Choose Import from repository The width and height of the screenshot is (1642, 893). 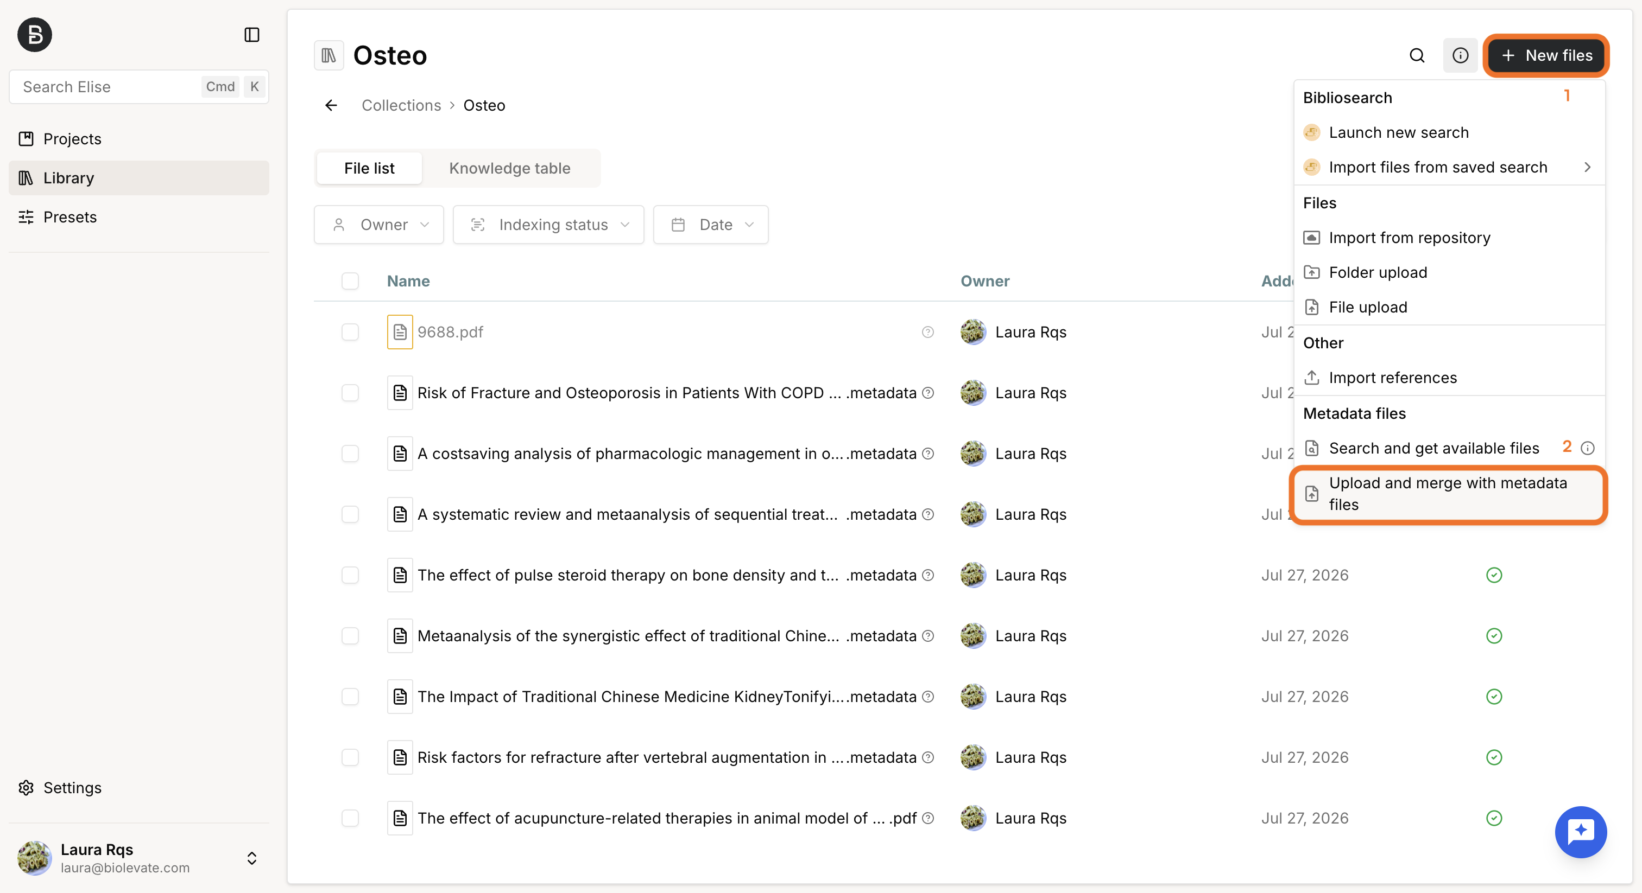[1448, 238]
